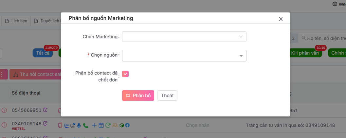Click the green phone call icon
The image size is (346, 138).
[86, 125]
